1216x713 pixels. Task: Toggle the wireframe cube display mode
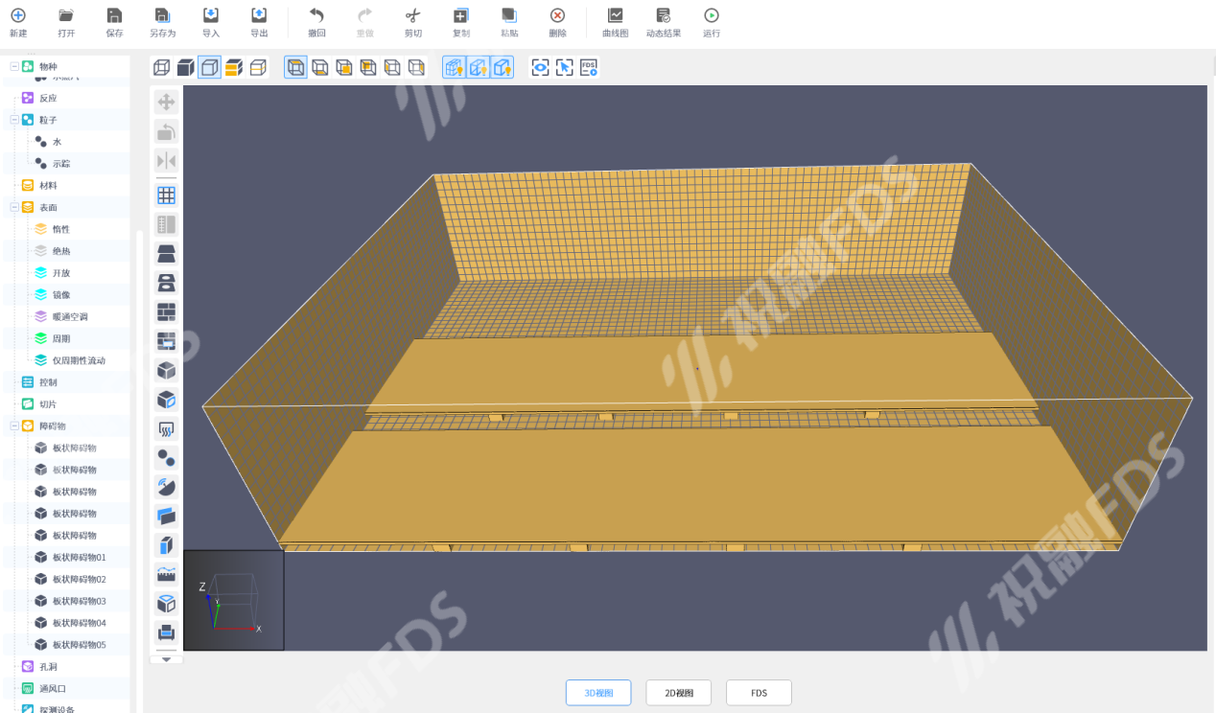point(162,67)
